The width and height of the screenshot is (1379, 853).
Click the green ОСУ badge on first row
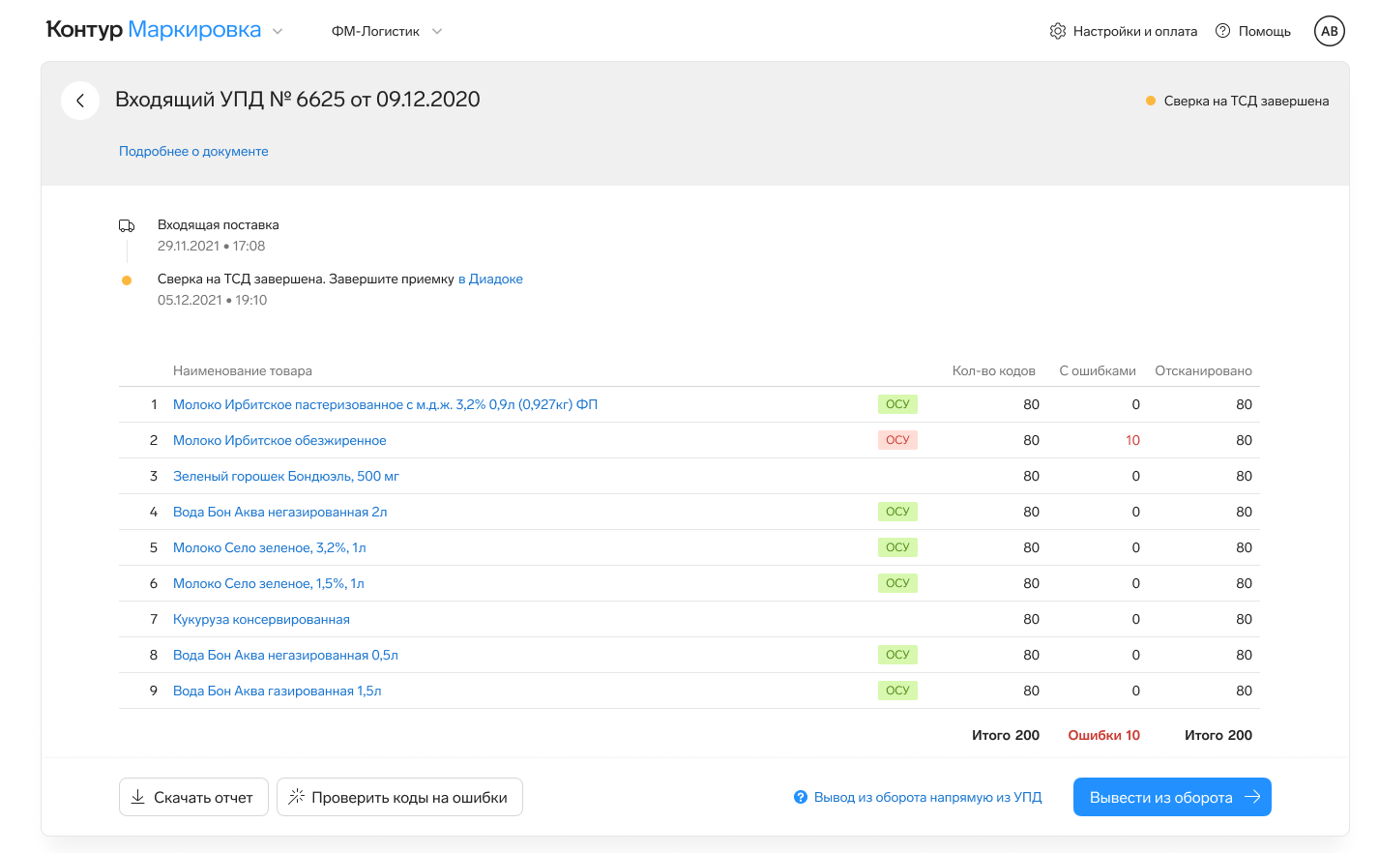[x=897, y=404]
